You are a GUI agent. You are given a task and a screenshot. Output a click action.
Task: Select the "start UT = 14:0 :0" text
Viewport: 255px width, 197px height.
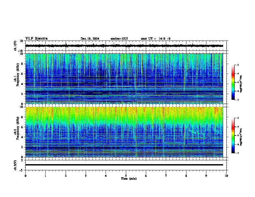point(156,39)
